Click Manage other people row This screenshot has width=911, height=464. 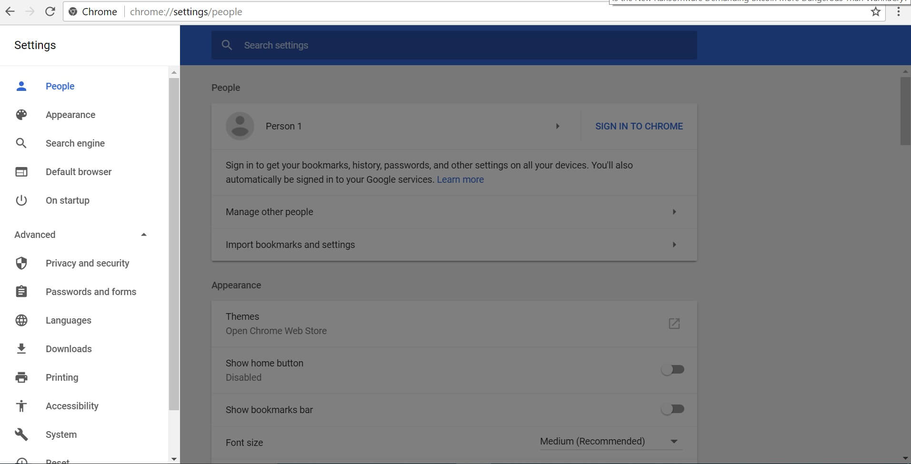point(454,212)
